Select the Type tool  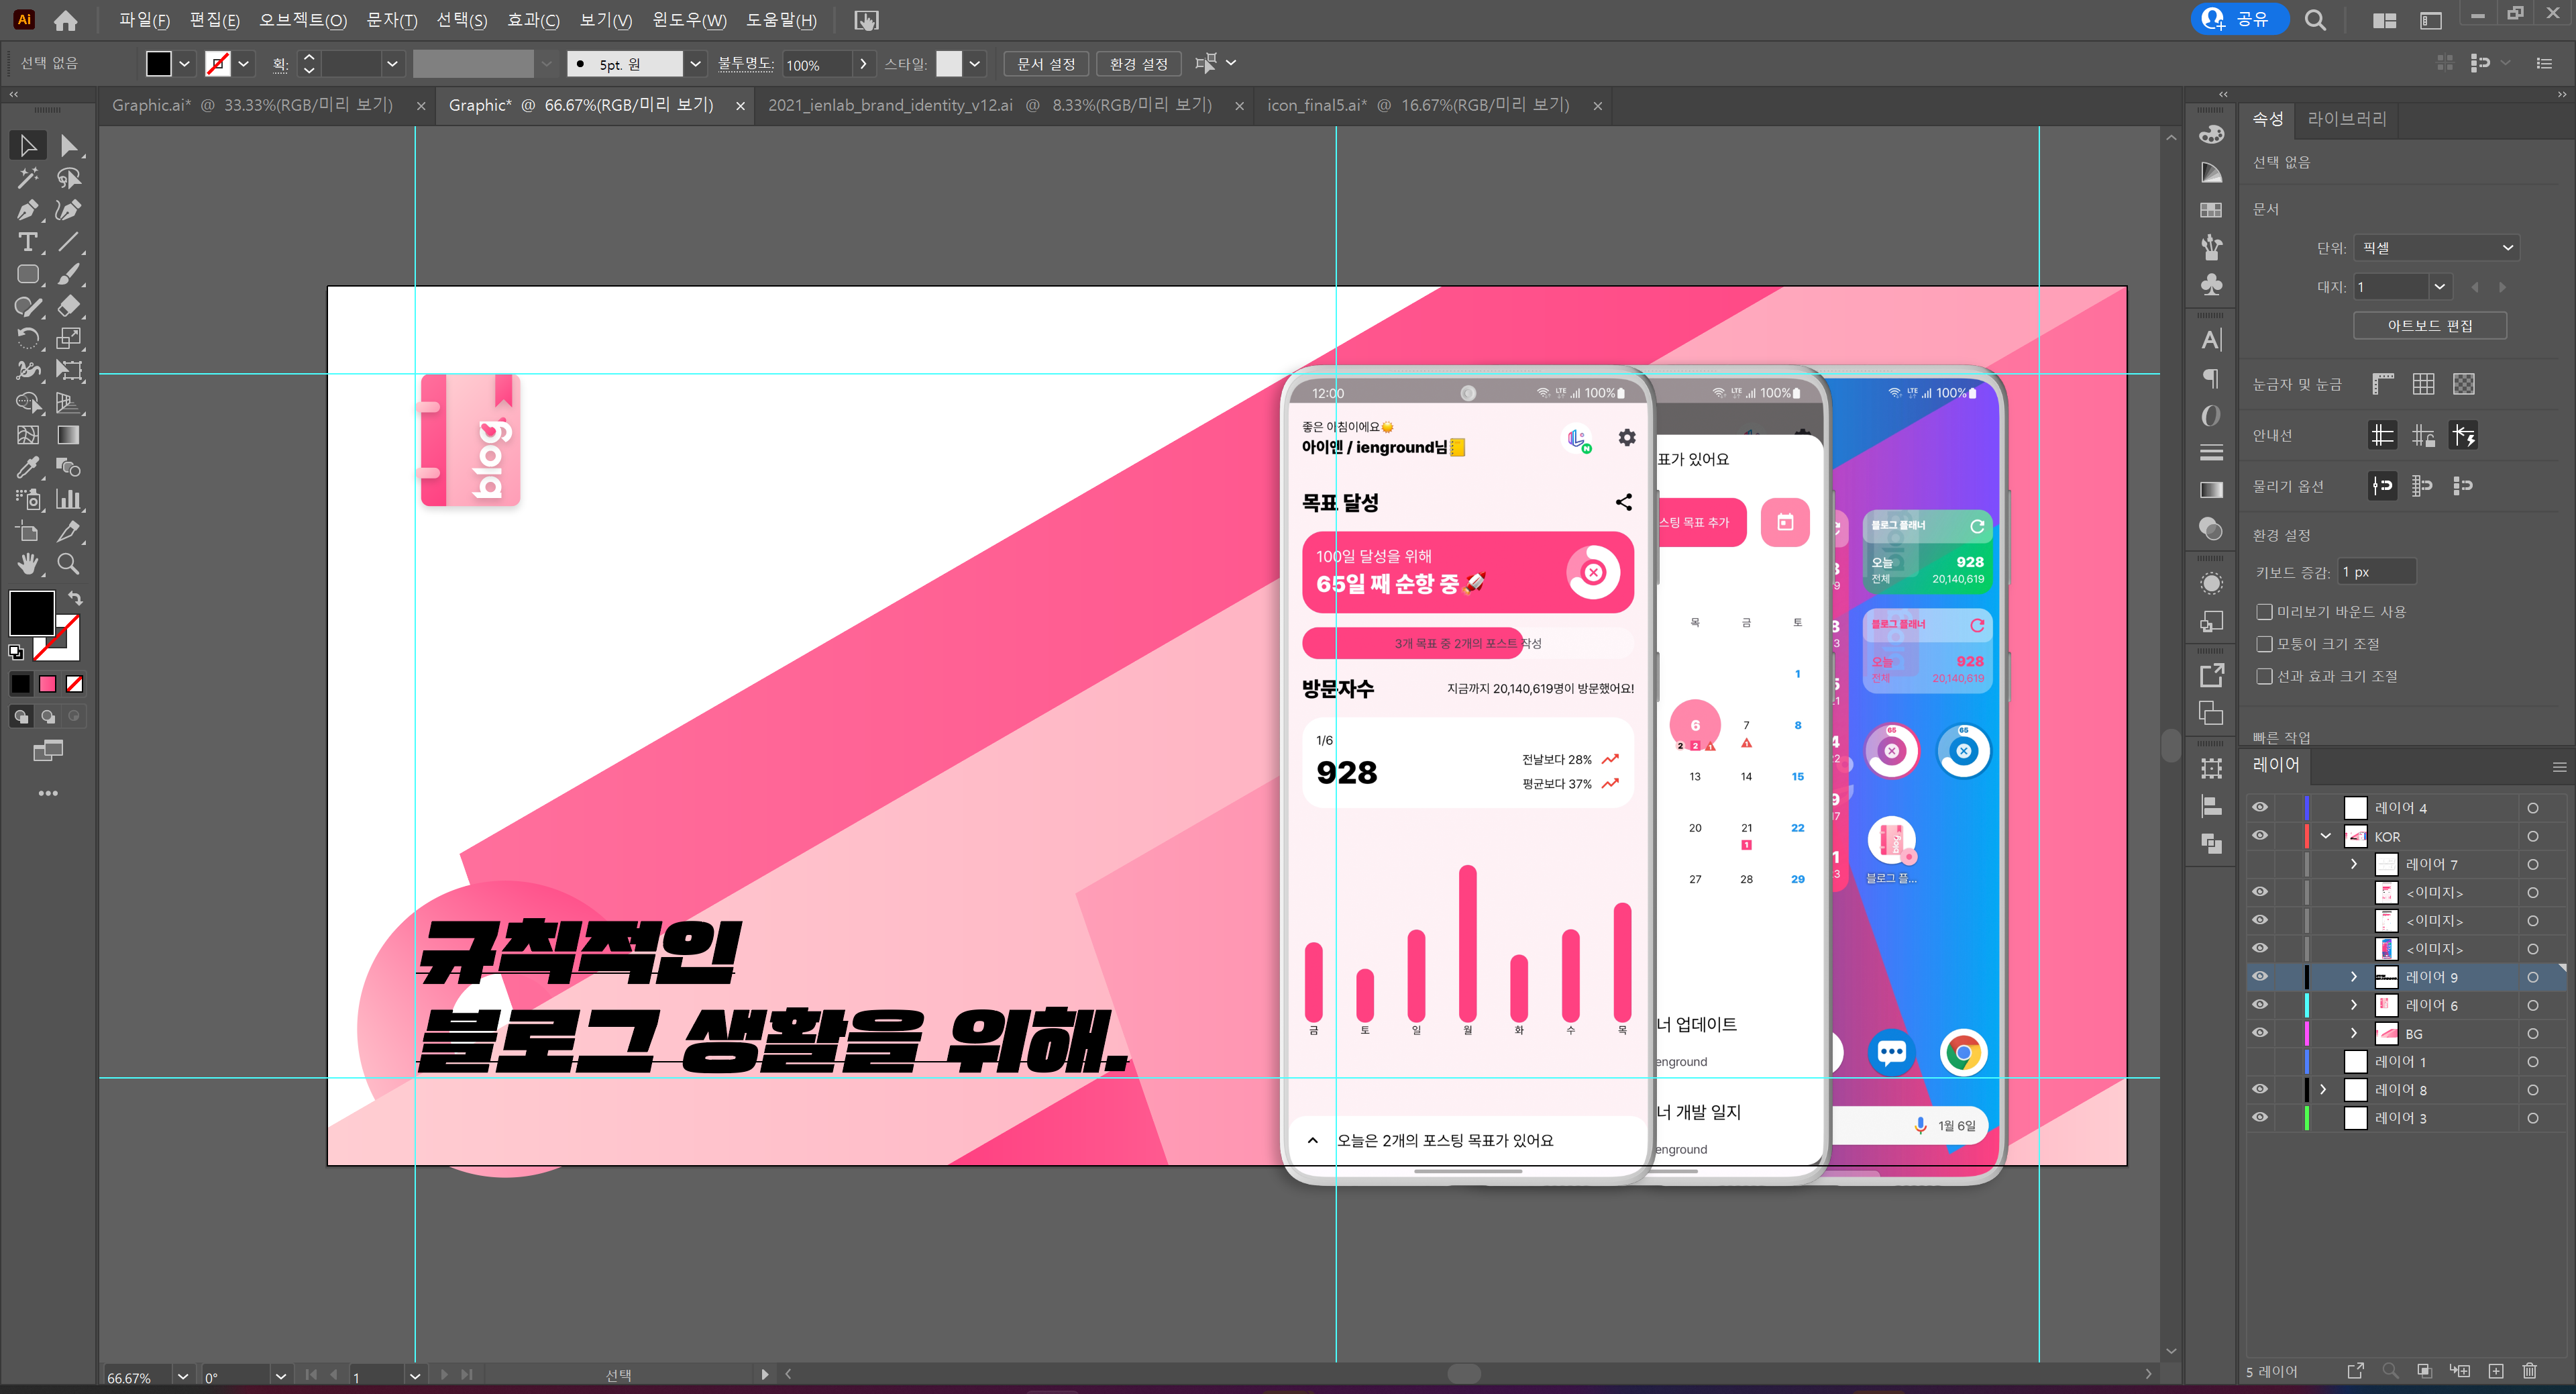coord(27,242)
